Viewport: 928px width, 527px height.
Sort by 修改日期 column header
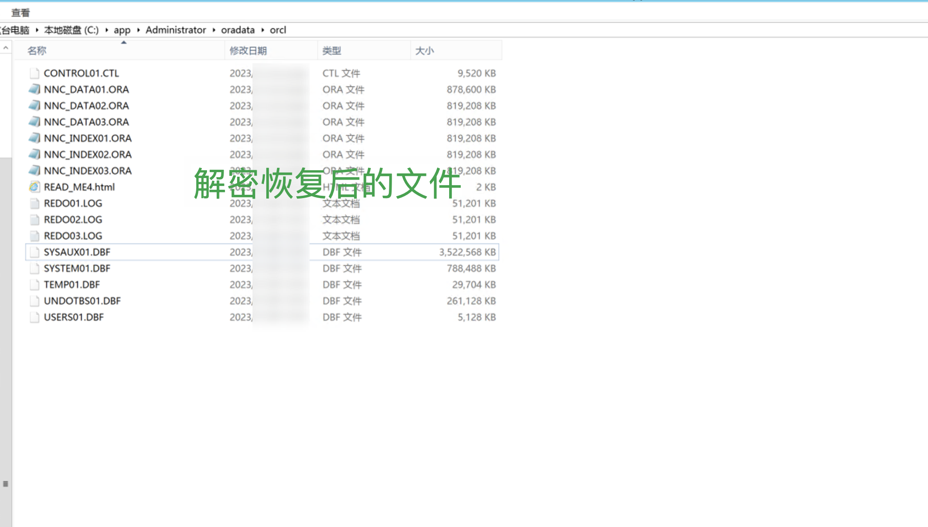click(x=248, y=51)
